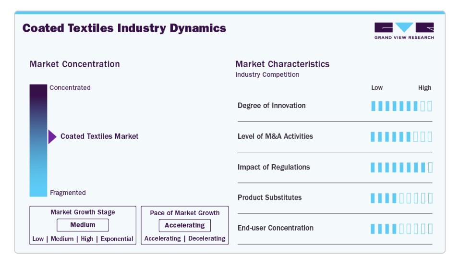This screenshot has width=471, height=257.
Task: Select the highlighted Medium growth stage box
Action: (x=83, y=225)
